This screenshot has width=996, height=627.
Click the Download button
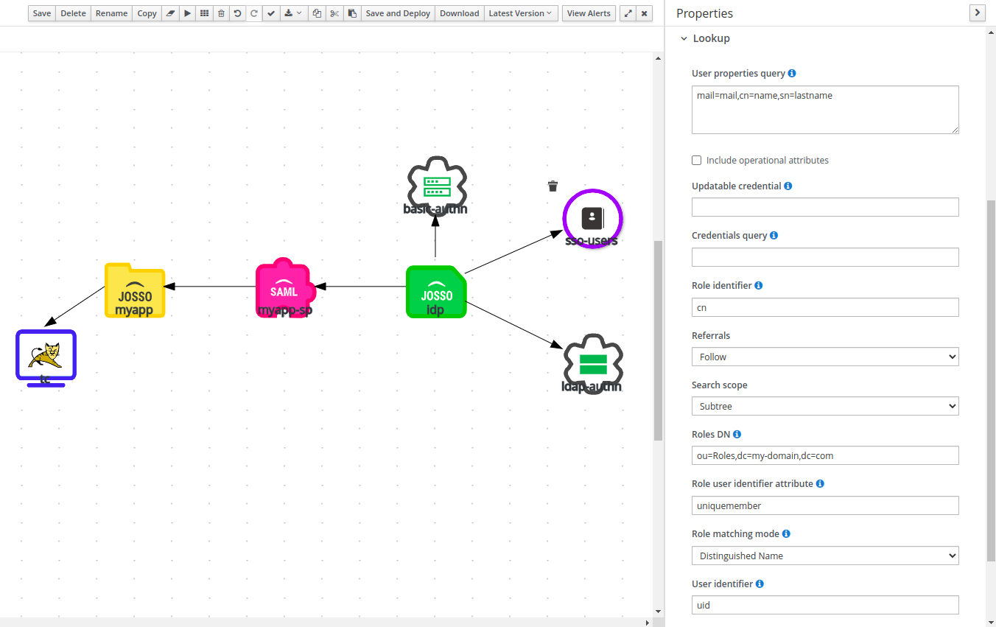tap(460, 13)
